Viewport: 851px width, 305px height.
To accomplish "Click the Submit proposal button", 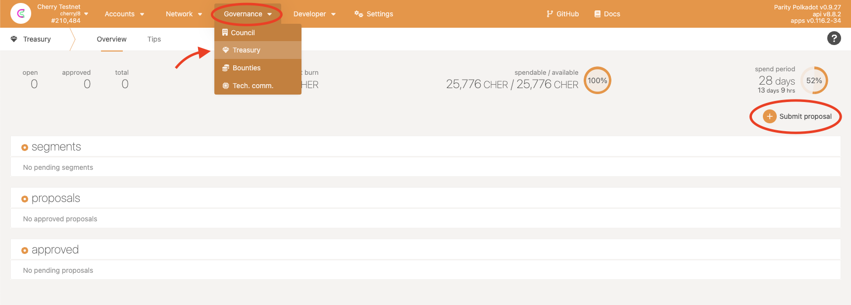I will 805,116.
